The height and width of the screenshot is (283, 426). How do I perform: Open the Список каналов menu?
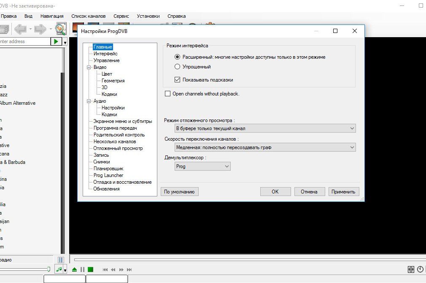(88, 16)
